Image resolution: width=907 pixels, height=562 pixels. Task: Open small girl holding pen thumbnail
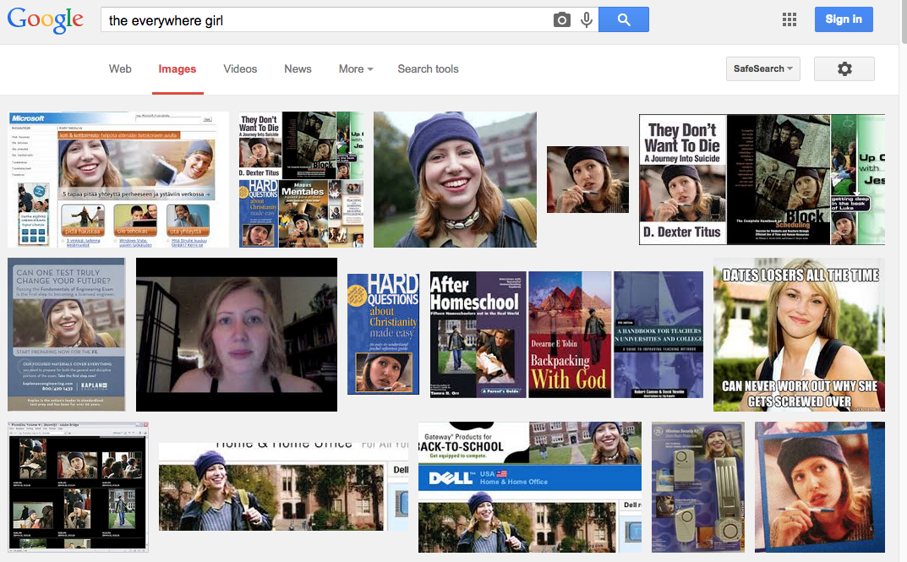[587, 179]
